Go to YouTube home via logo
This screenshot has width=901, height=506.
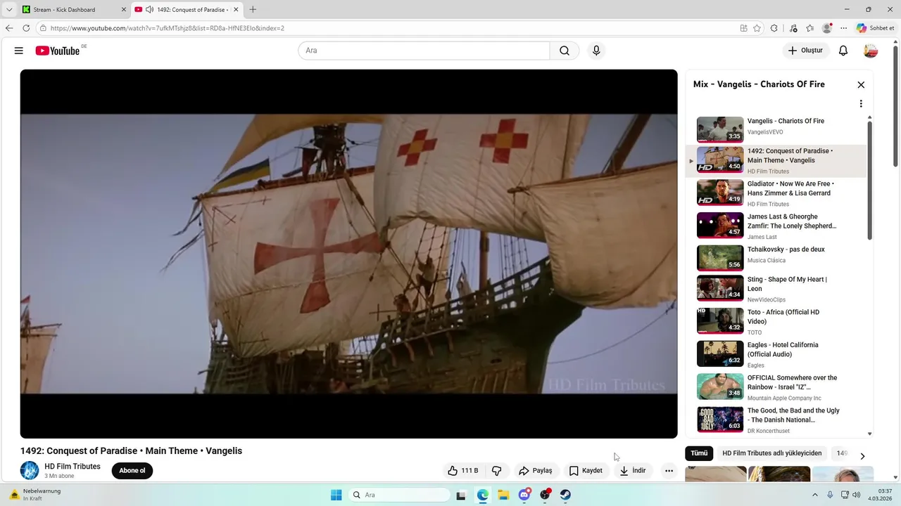pos(58,51)
